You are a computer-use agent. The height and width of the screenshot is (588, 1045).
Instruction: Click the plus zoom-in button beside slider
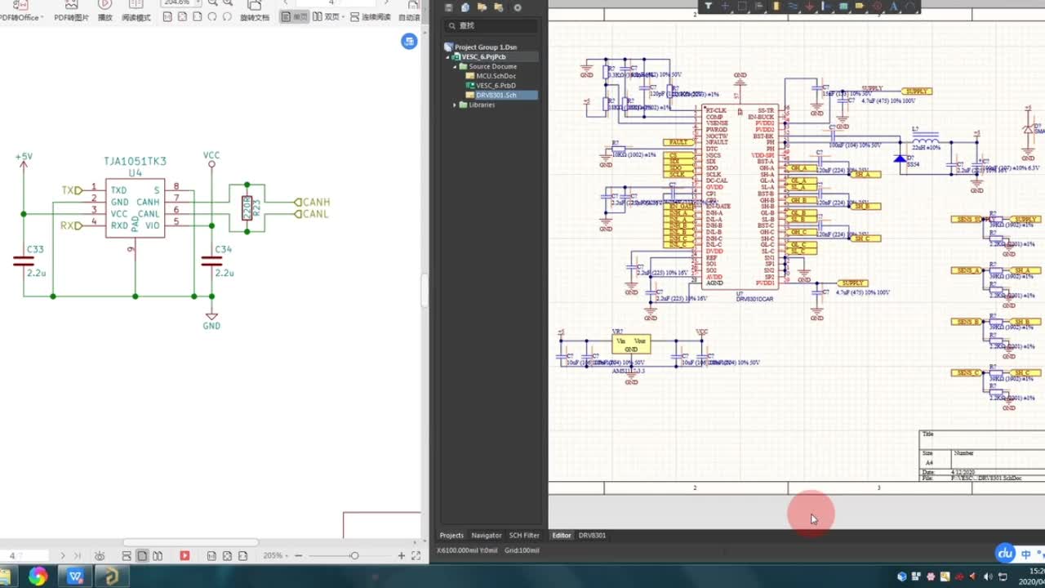pos(401,556)
